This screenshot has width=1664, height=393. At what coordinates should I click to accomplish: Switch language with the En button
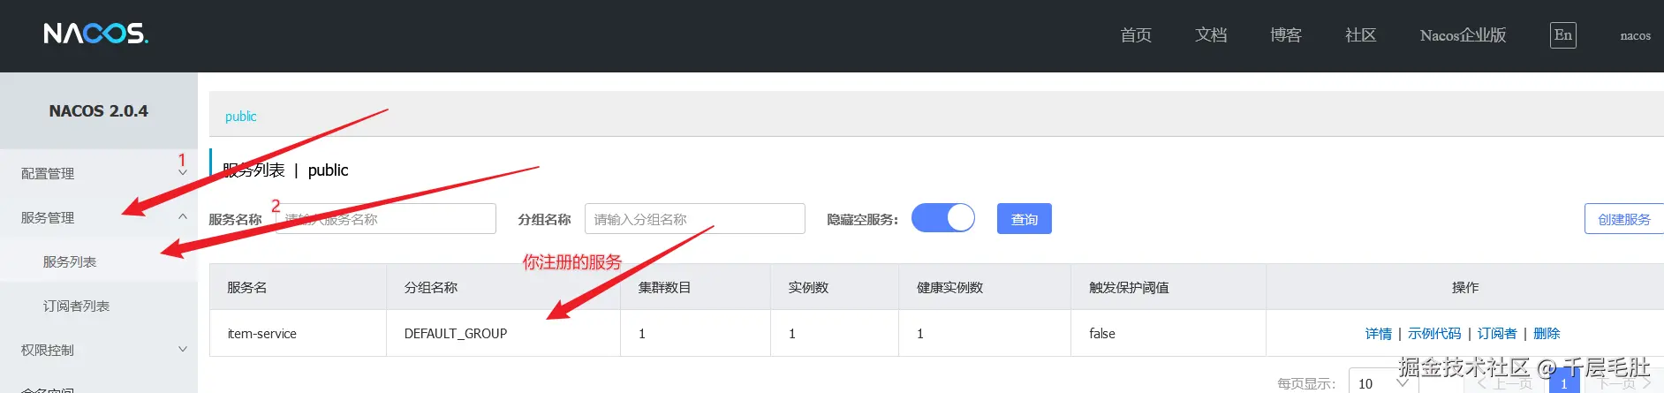click(1562, 35)
